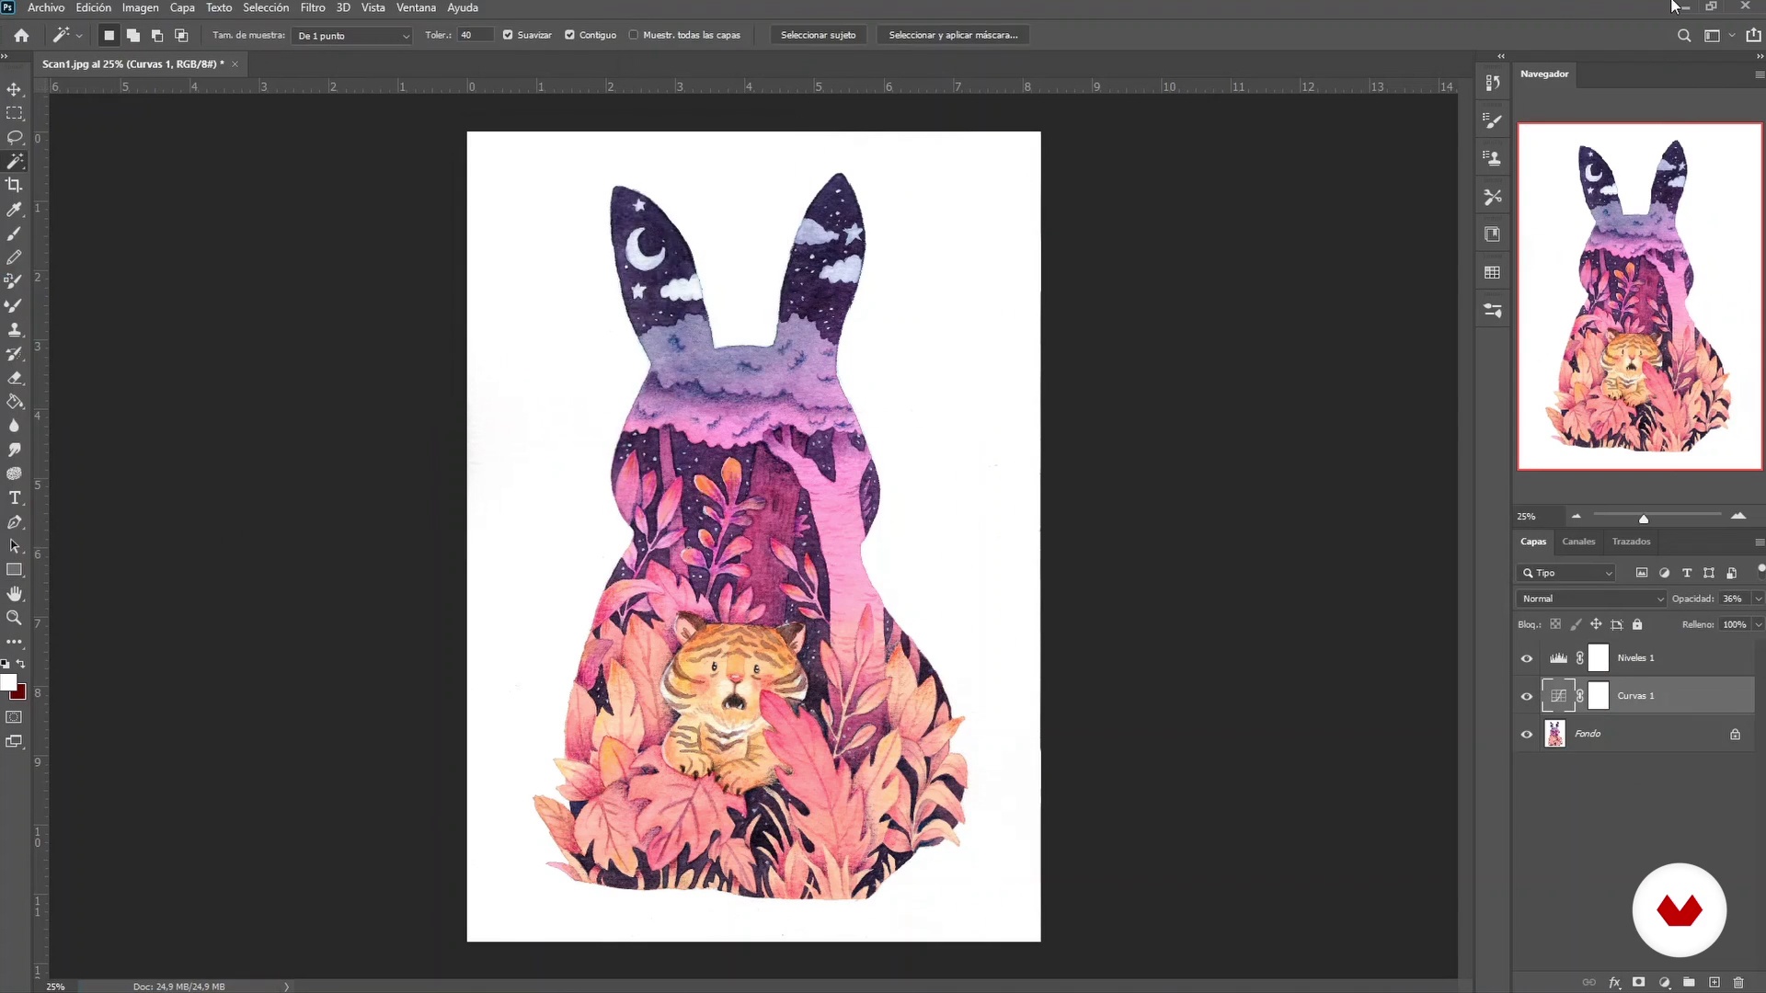Hide the Curvas 1 layer
The height and width of the screenshot is (993, 1766).
point(1527,696)
